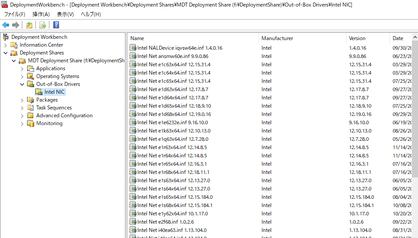
Task: Click the Packages folder icon
Action: pyautogui.click(x=31, y=100)
